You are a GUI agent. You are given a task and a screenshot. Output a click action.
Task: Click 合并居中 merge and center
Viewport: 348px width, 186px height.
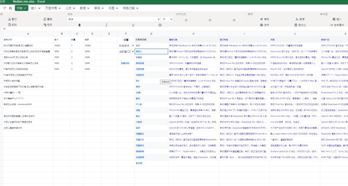tap(337, 25)
